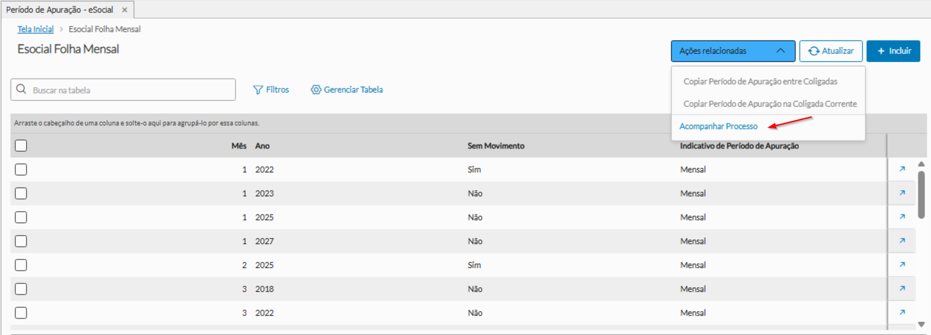Click the Filtros funnel icon
Screen dimensions: 931x335
tap(258, 90)
